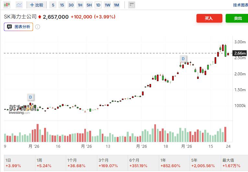Select the 5 minute interval
This screenshot has height=172, width=248.
coord(53,5)
